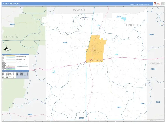Viewport: 166px width, 124px height.
Task: Click ZIP code label 39666
Action: (81, 118)
